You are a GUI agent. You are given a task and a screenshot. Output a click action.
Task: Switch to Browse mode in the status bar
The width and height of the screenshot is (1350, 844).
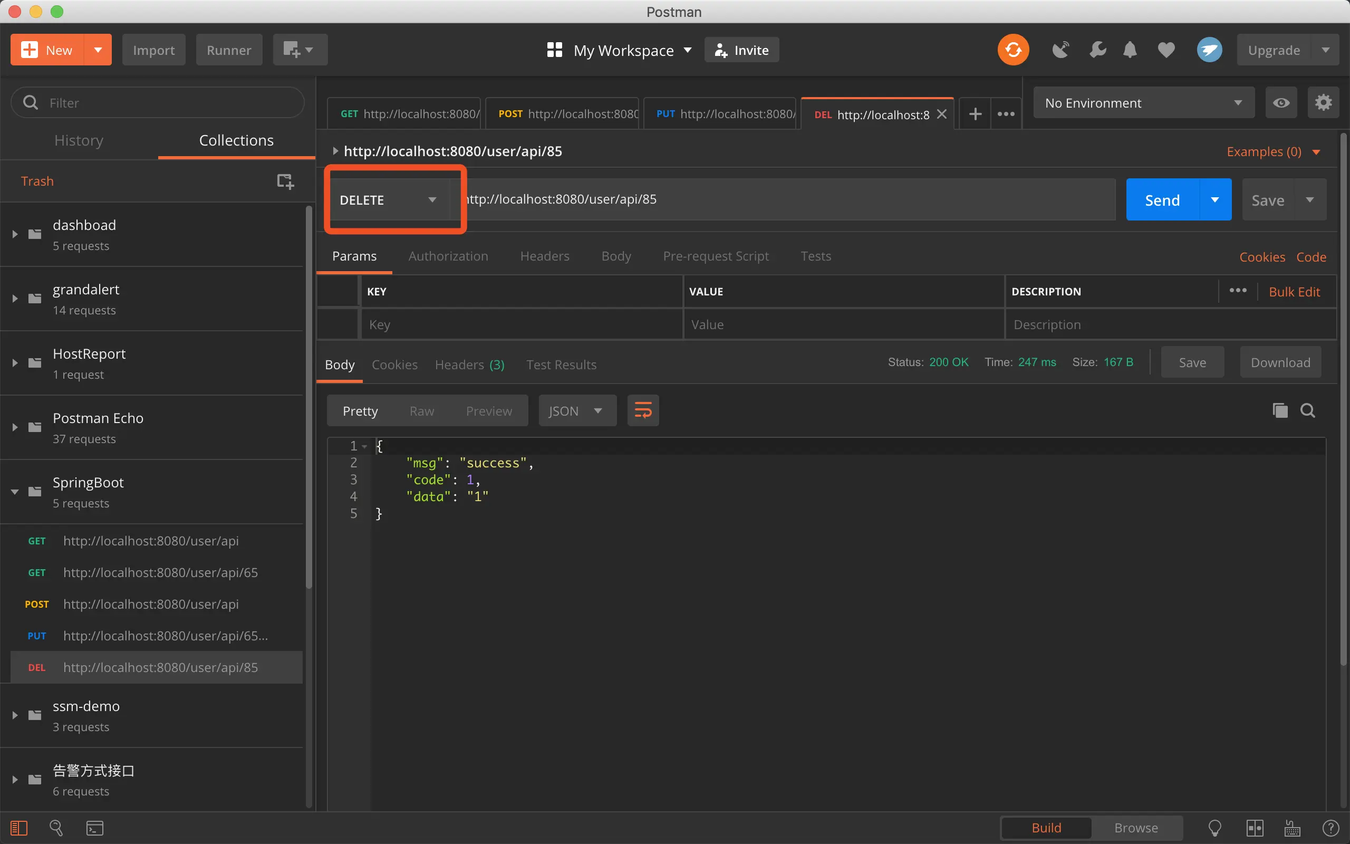(1136, 828)
